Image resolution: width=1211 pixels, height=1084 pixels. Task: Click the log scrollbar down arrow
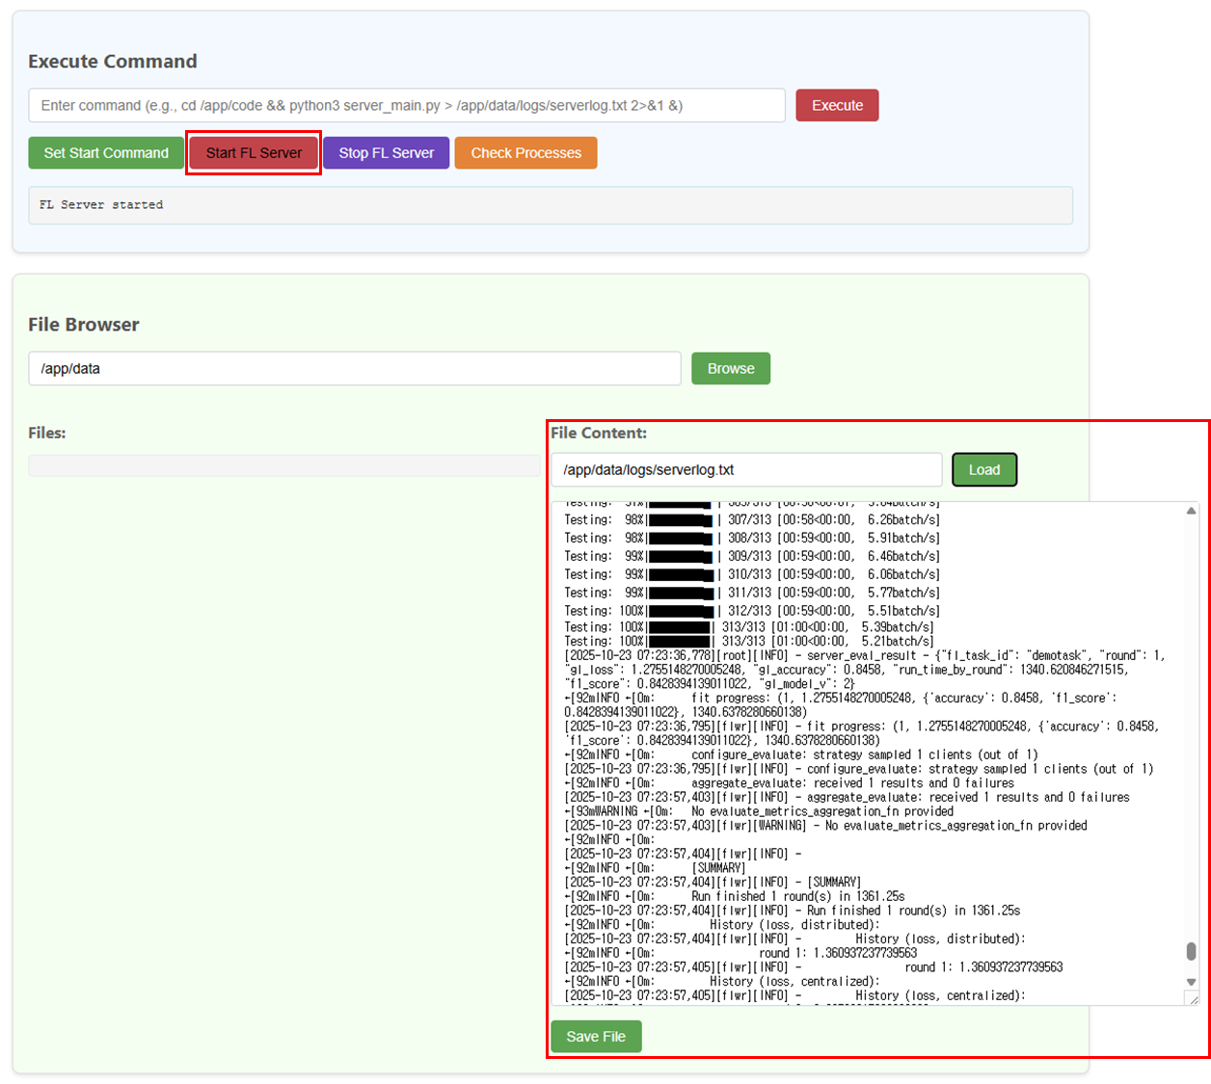(1191, 982)
